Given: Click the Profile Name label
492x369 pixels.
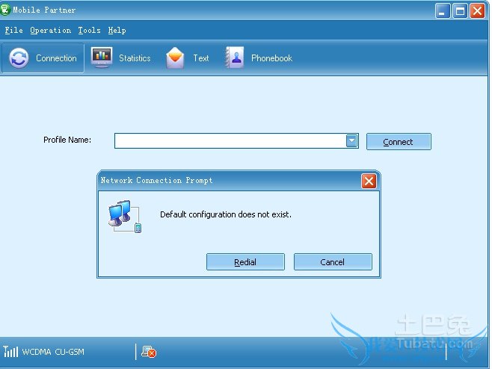Looking at the screenshot, I should pos(67,140).
